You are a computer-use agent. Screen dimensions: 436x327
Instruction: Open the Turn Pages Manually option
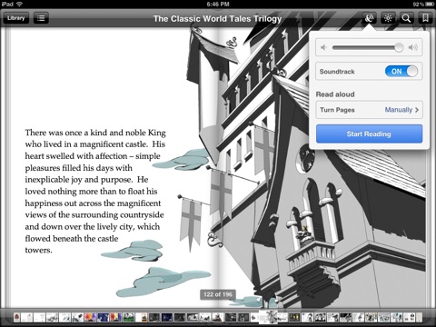click(x=369, y=110)
